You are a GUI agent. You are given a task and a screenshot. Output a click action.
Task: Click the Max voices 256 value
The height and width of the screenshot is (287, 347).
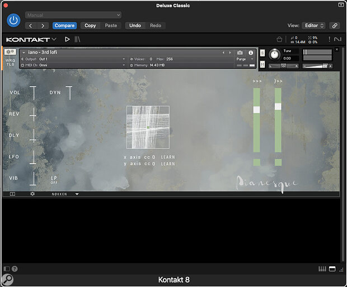point(170,59)
